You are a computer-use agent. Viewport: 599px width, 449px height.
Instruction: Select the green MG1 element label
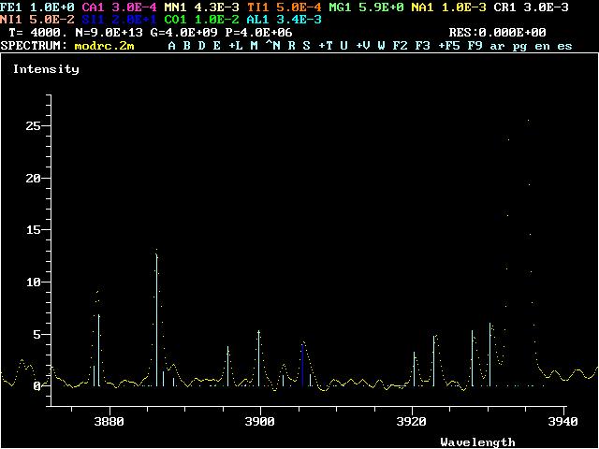click(x=341, y=7)
